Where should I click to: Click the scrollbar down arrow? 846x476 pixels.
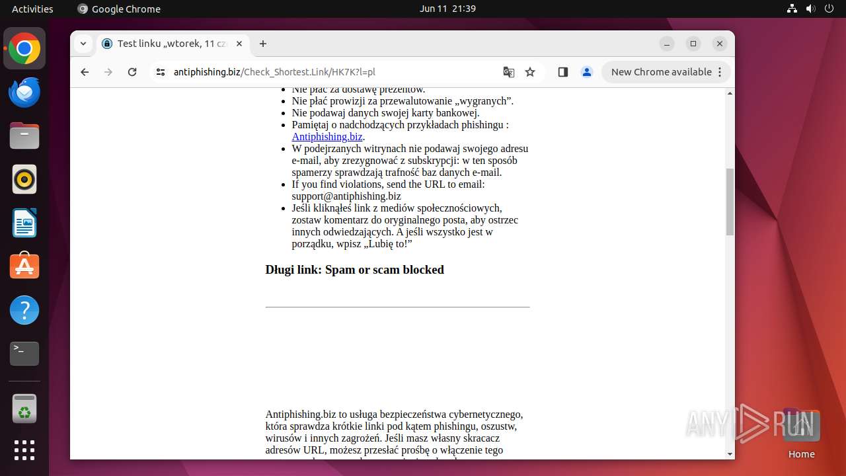click(730, 454)
